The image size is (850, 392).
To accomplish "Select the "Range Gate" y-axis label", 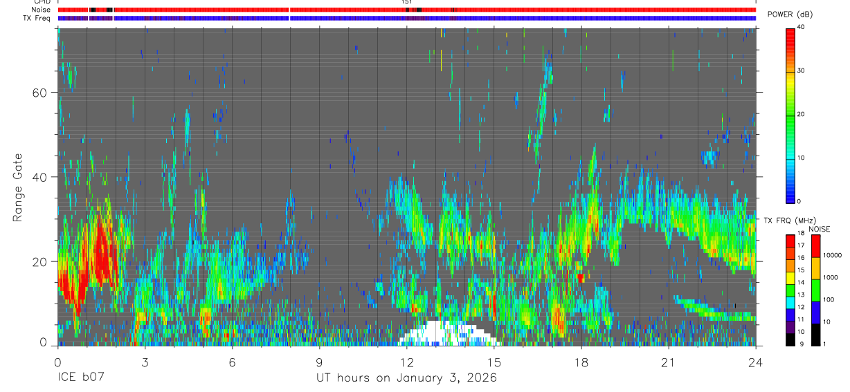I will tap(18, 188).
